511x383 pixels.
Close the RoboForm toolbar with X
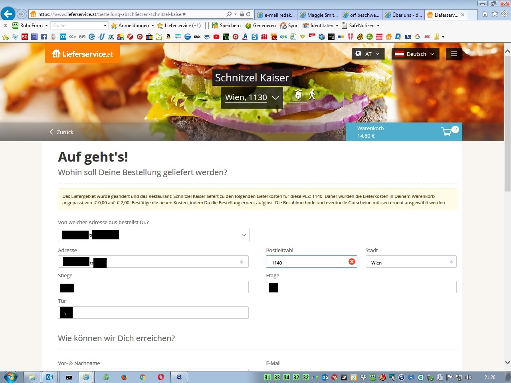[x=6, y=26]
